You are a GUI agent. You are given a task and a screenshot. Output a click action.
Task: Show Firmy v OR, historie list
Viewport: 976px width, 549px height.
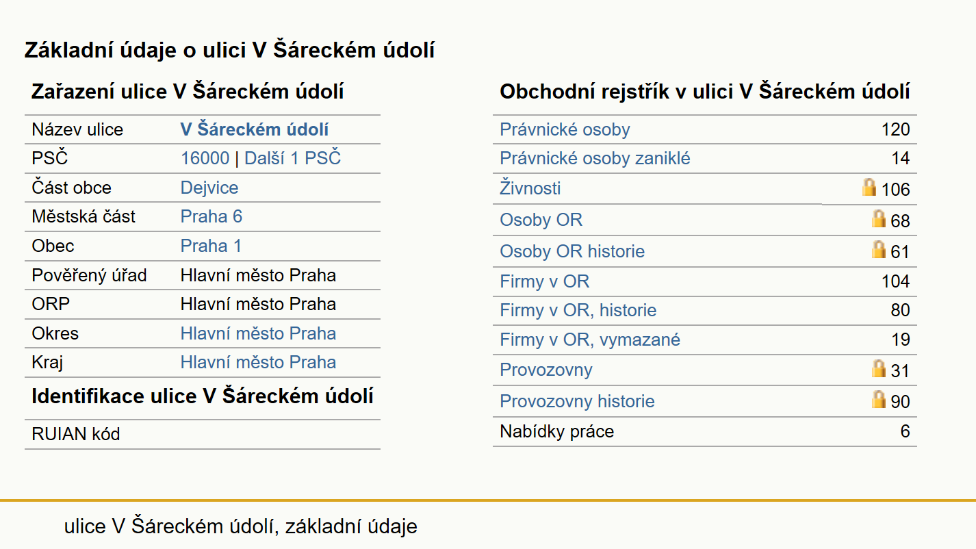pos(578,311)
